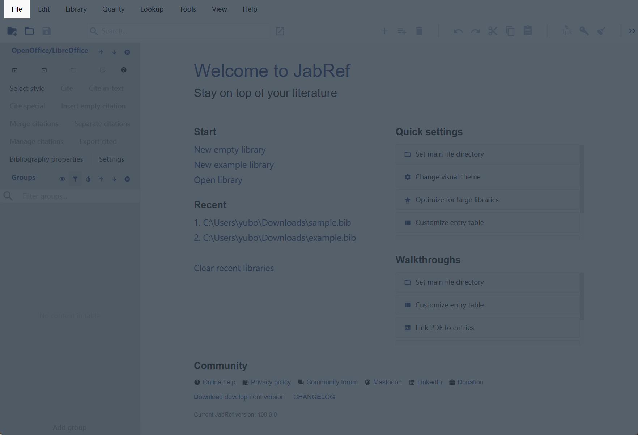This screenshot has height=435, width=638.
Task: Open recent file example.bib
Action: pyautogui.click(x=275, y=238)
